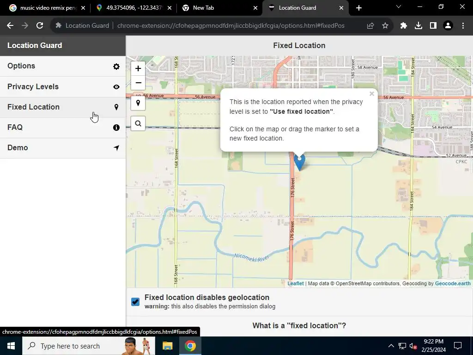Click the share page icon in address bar
The width and height of the screenshot is (473, 355).
370,26
